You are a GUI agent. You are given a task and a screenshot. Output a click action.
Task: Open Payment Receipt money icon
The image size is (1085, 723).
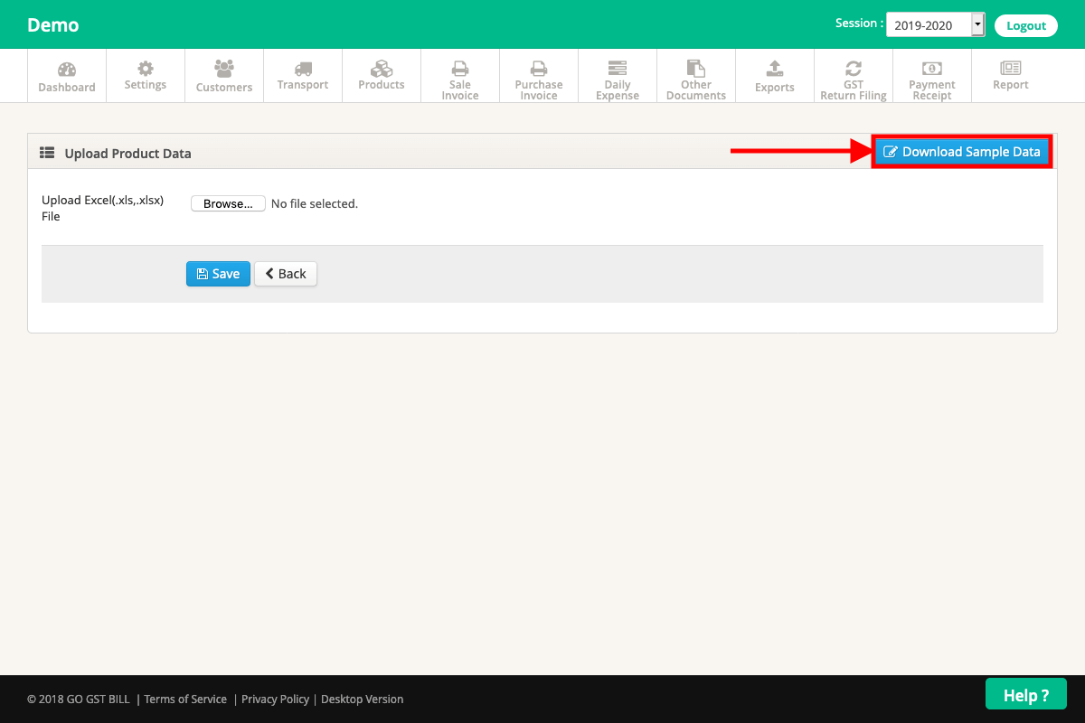tap(932, 68)
